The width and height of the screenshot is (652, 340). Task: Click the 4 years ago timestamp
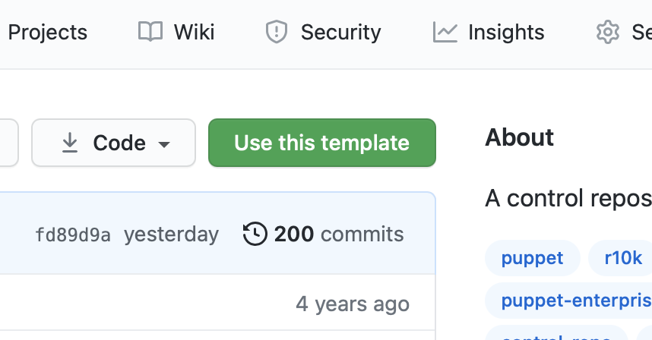click(x=353, y=304)
